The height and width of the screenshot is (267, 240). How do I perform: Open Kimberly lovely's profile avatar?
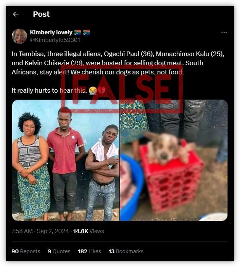[x=19, y=36]
